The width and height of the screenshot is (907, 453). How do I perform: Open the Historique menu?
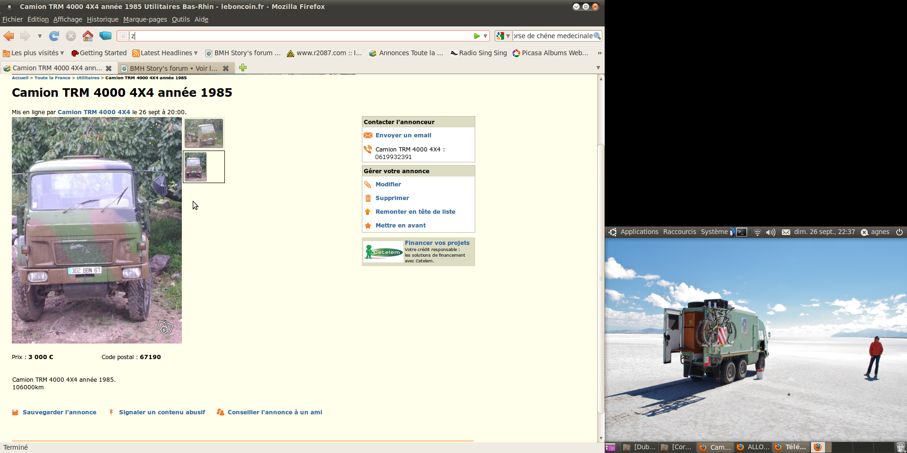[x=103, y=19]
